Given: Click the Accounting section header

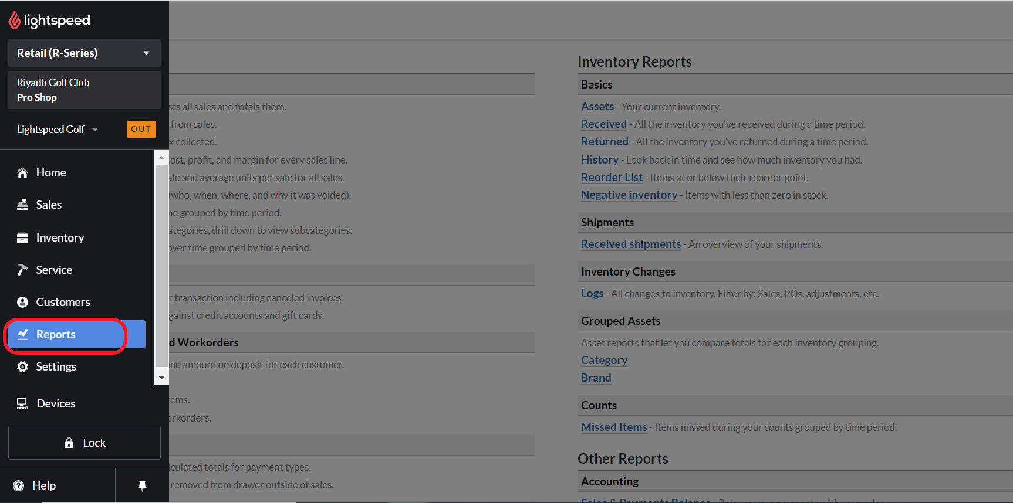Looking at the screenshot, I should [x=609, y=482].
